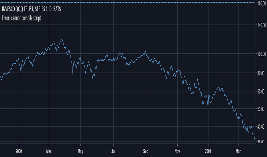Select the 100.00 price axis label
The image size is (267, 157).
262,54
